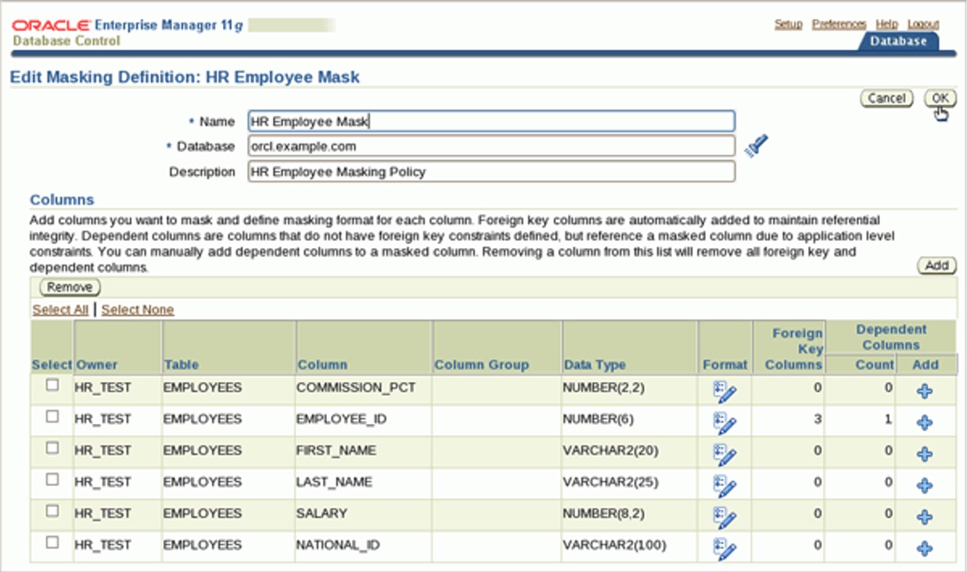The width and height of the screenshot is (967, 572).
Task: Click the VARCHAR2(25) data type cell
Action: (610, 482)
